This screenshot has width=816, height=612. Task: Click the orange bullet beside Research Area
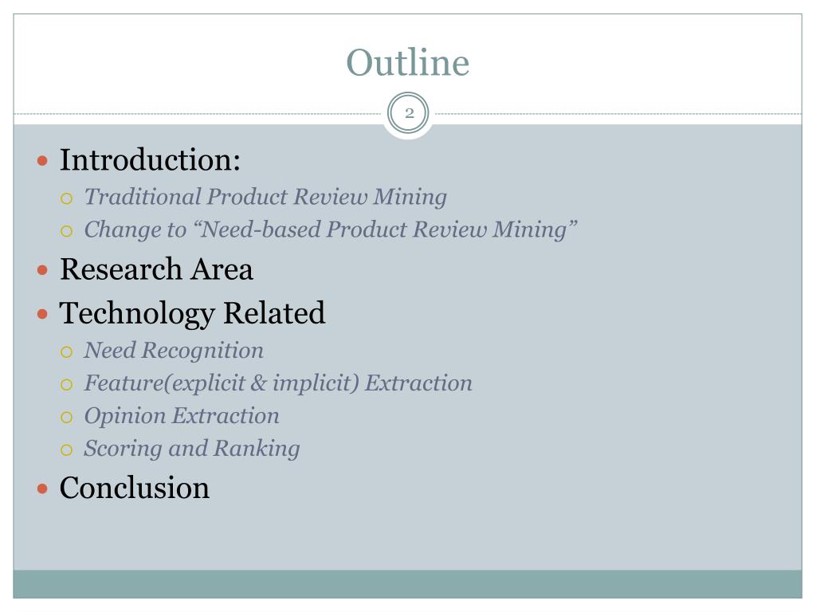pos(43,271)
